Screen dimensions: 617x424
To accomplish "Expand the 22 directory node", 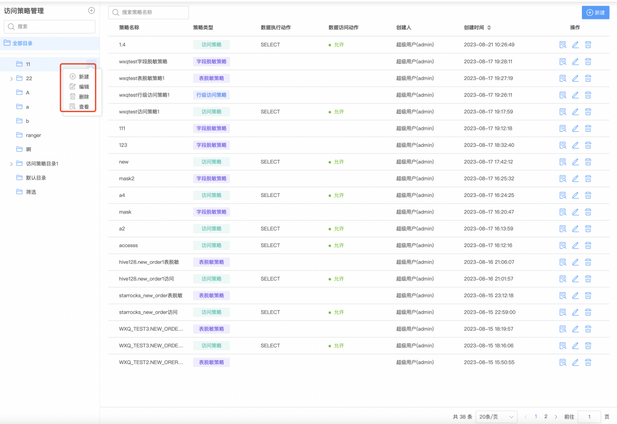I will [x=11, y=78].
